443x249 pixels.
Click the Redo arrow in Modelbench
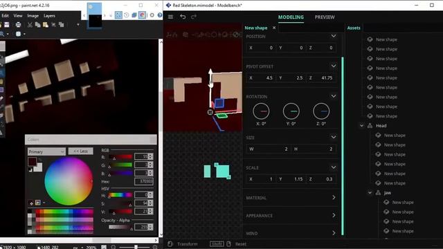pos(194,17)
